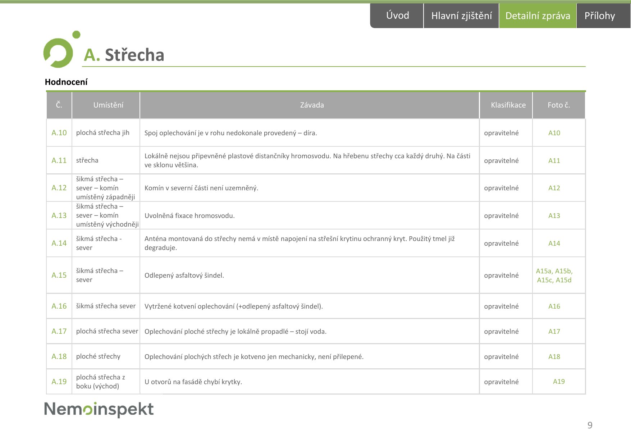Select item number A.10
This screenshot has width=631, height=446.
(59, 133)
